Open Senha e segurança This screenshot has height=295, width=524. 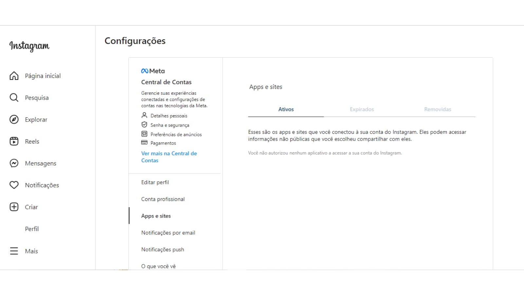point(170,125)
